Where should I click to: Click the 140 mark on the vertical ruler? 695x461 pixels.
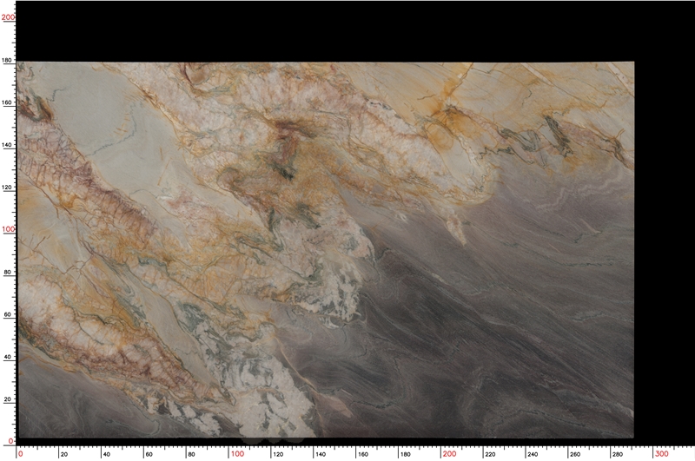(x=8, y=145)
